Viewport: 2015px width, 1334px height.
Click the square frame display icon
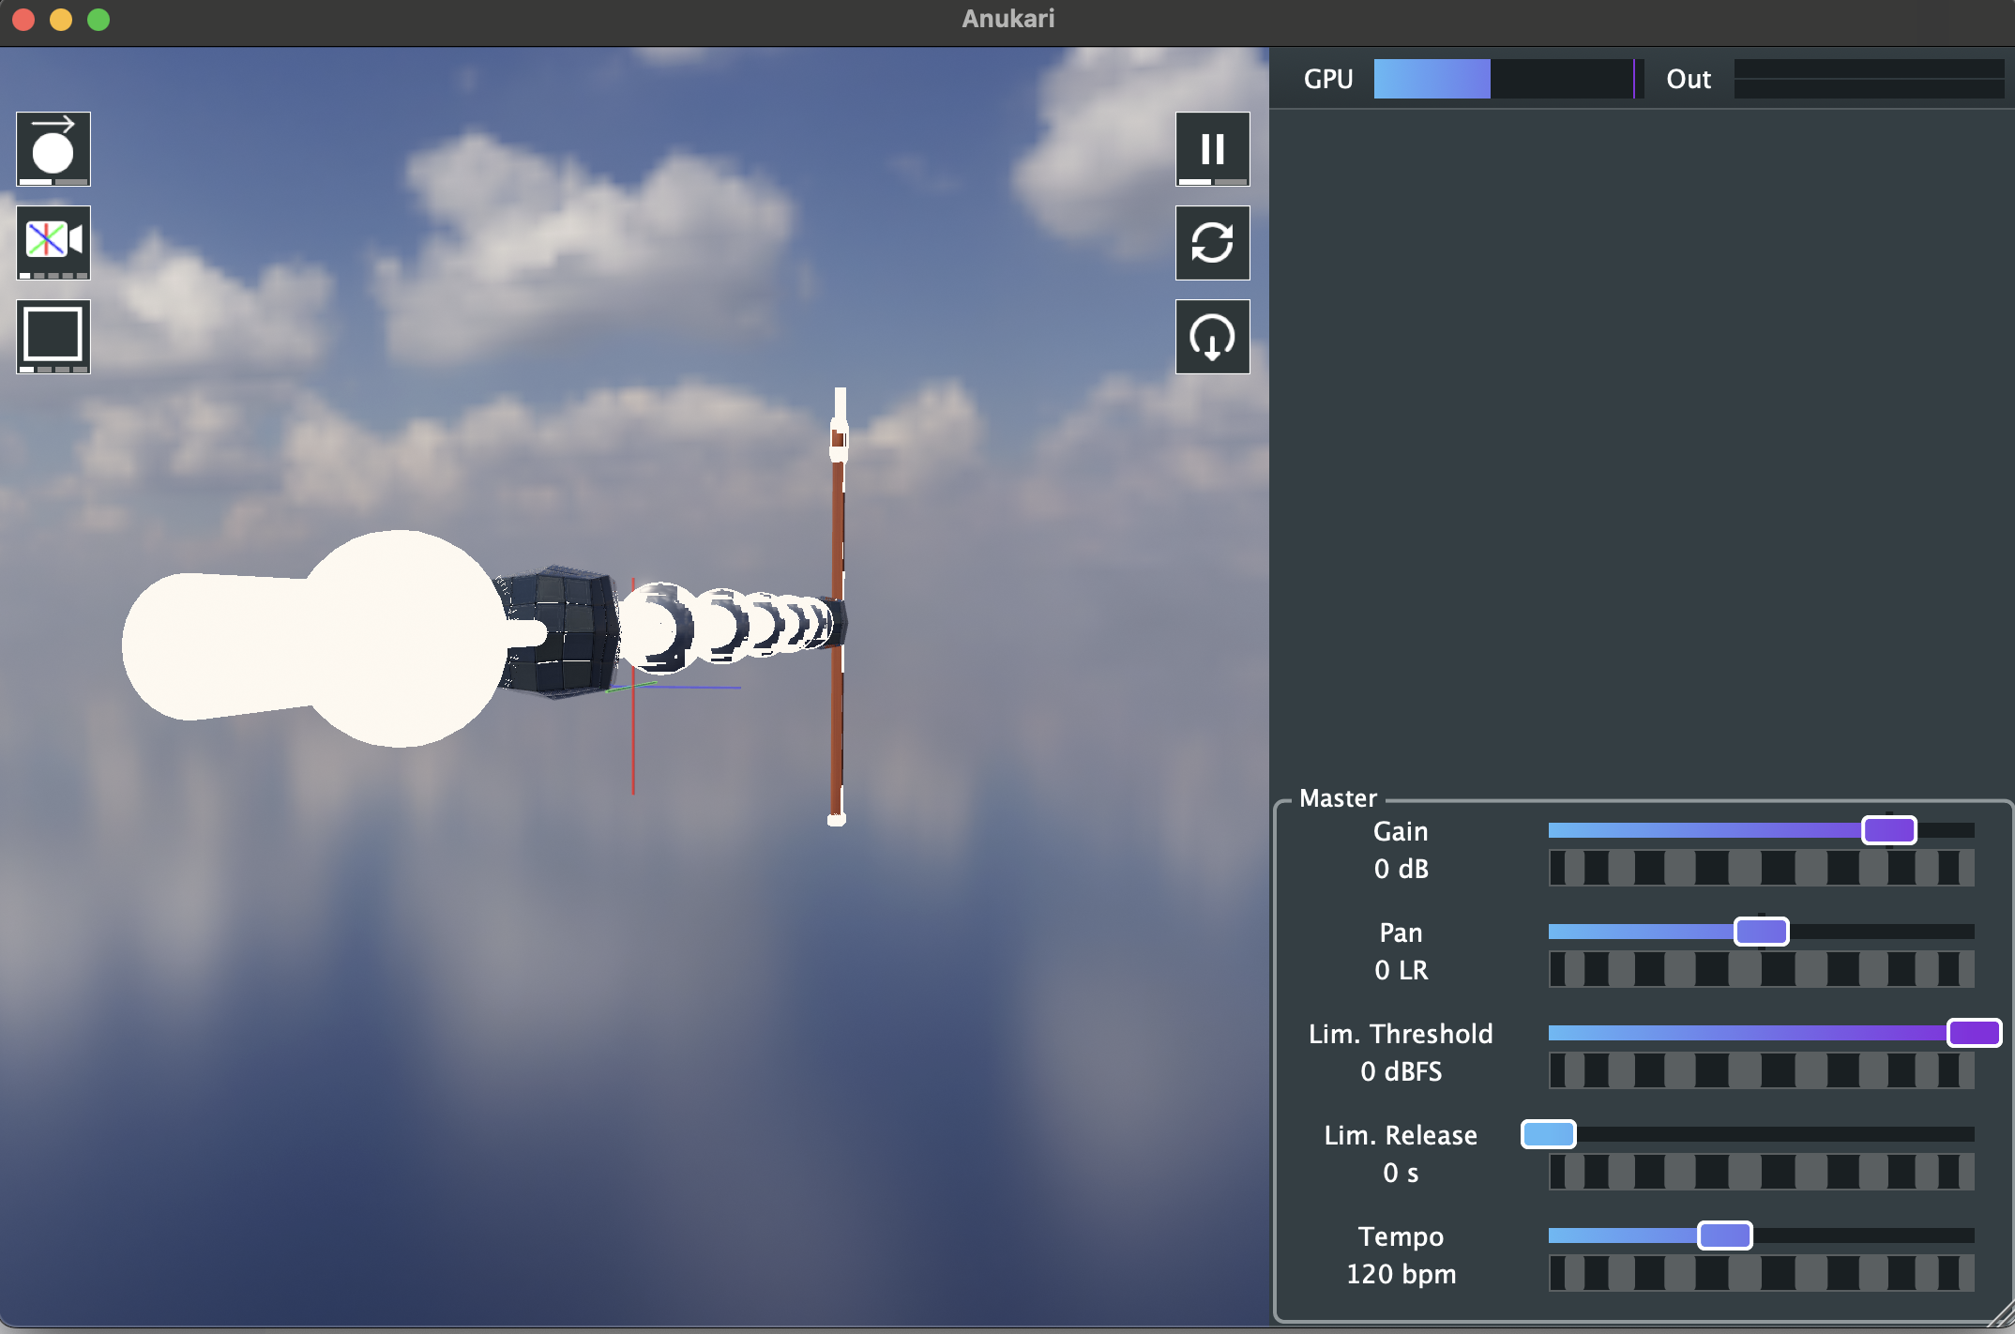tap(53, 336)
